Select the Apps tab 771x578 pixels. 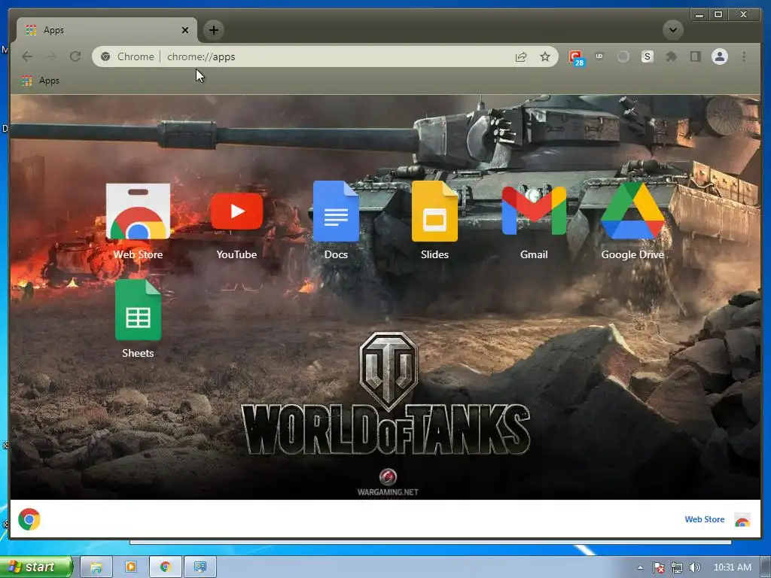(x=106, y=30)
